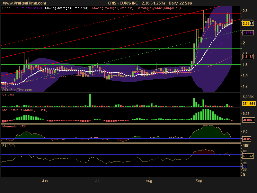Click the CRIS - CURIS INC title
This screenshot has height=193, width=257.
pos(123,3)
